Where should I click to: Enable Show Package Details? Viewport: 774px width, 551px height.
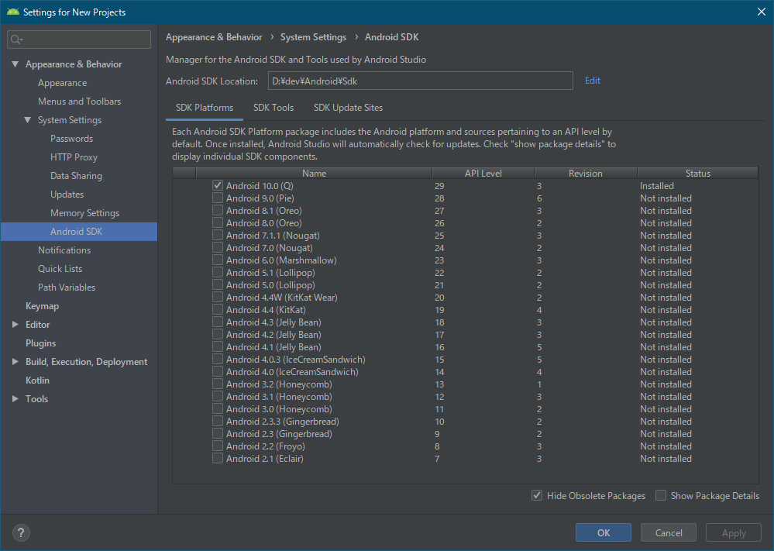[x=661, y=495]
